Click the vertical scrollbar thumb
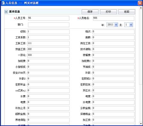Image resolution: width=143 pixels, height=126 pixels. tap(141, 47)
